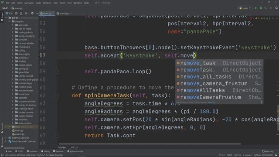Close the main2.py editor tab
The height and width of the screenshot is (157, 279).
pyautogui.click(x=71, y=14)
